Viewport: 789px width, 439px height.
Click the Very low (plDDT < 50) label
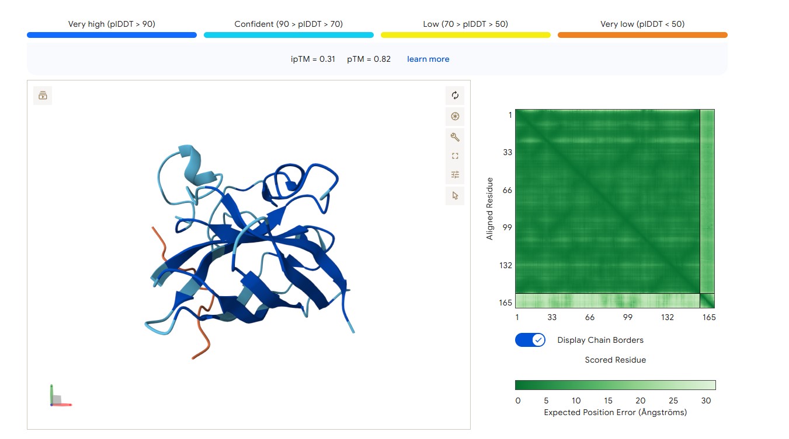[x=642, y=24]
